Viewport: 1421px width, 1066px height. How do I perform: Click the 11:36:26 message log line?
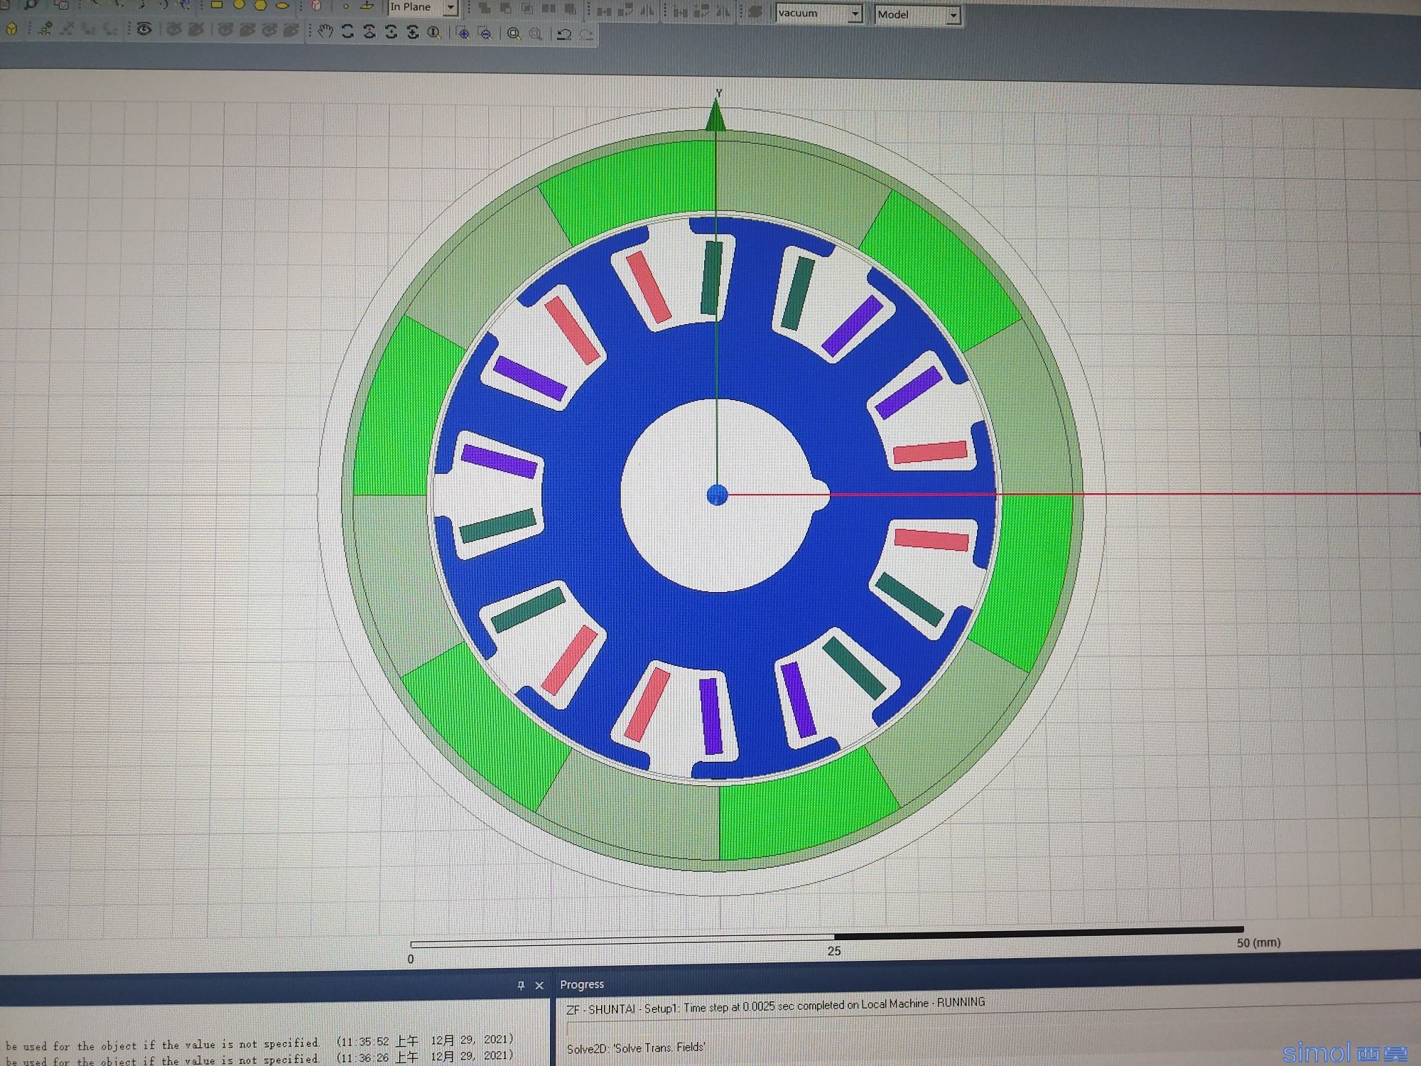point(259,1058)
